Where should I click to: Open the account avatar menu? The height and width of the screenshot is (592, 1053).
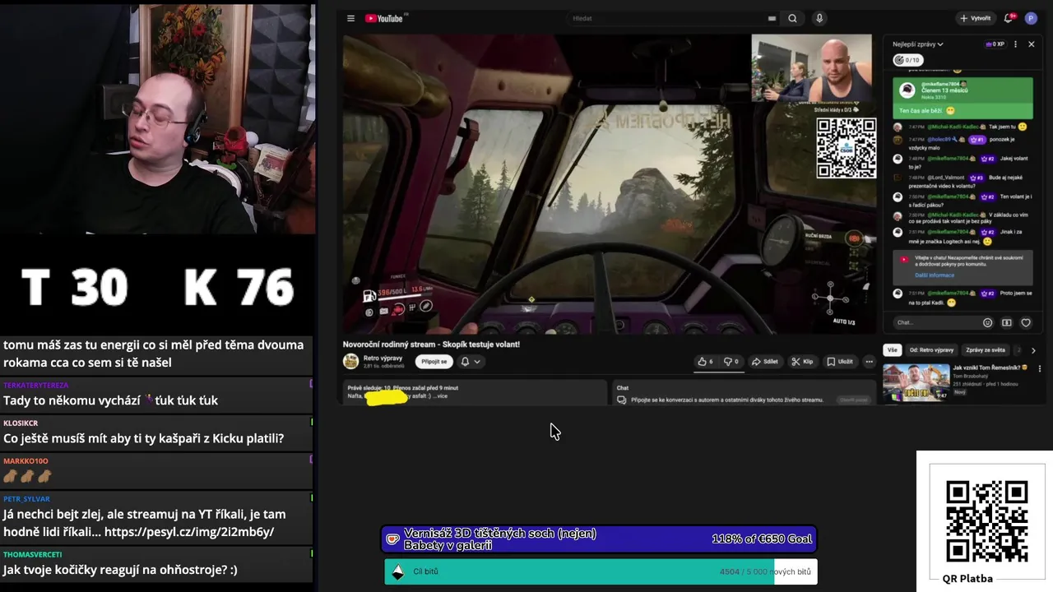pyautogui.click(x=1031, y=18)
